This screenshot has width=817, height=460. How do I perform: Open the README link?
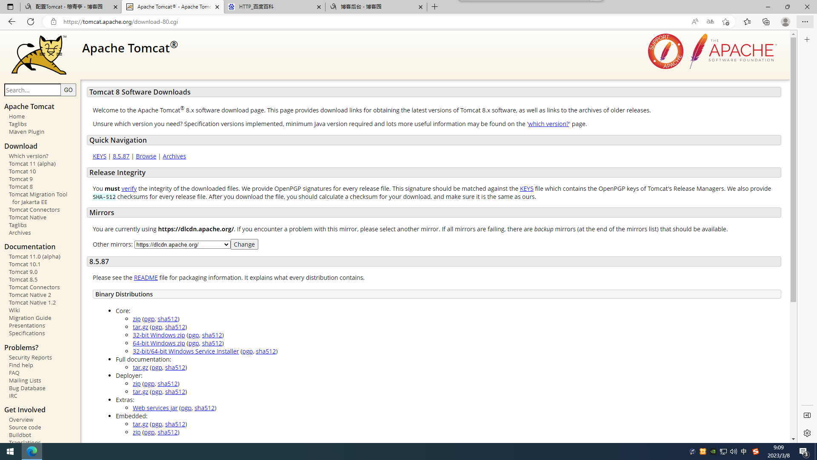(146, 278)
